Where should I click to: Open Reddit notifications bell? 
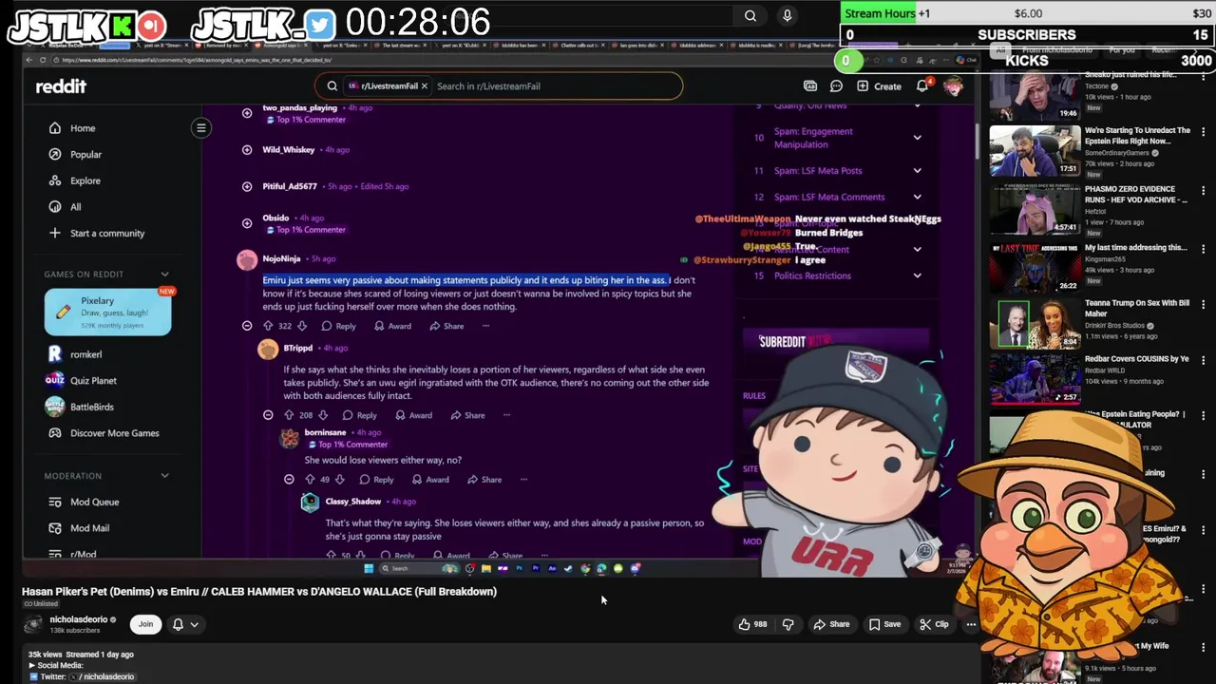click(x=922, y=86)
